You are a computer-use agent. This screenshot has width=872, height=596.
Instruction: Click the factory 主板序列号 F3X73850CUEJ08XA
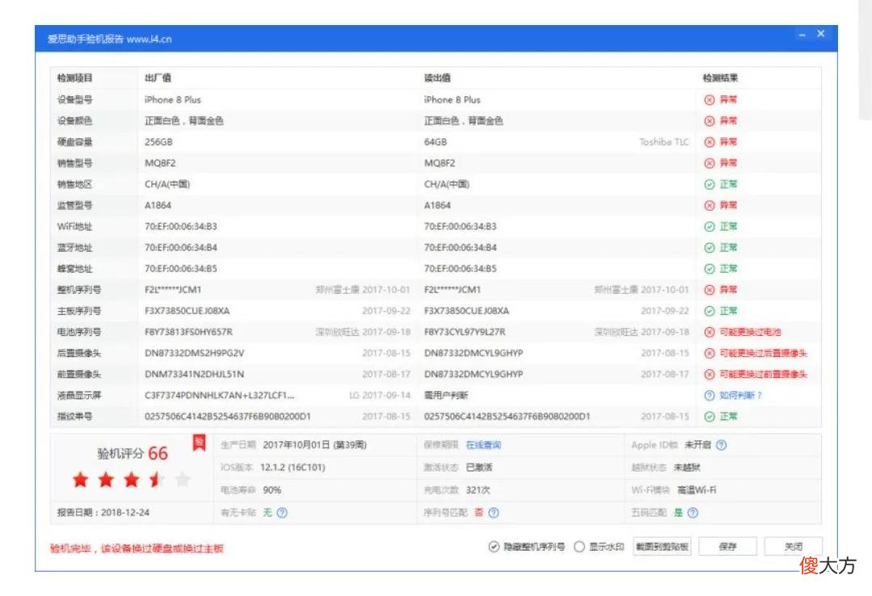(x=187, y=312)
